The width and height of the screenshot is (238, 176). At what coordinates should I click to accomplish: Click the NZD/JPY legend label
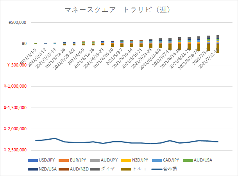[140, 160]
